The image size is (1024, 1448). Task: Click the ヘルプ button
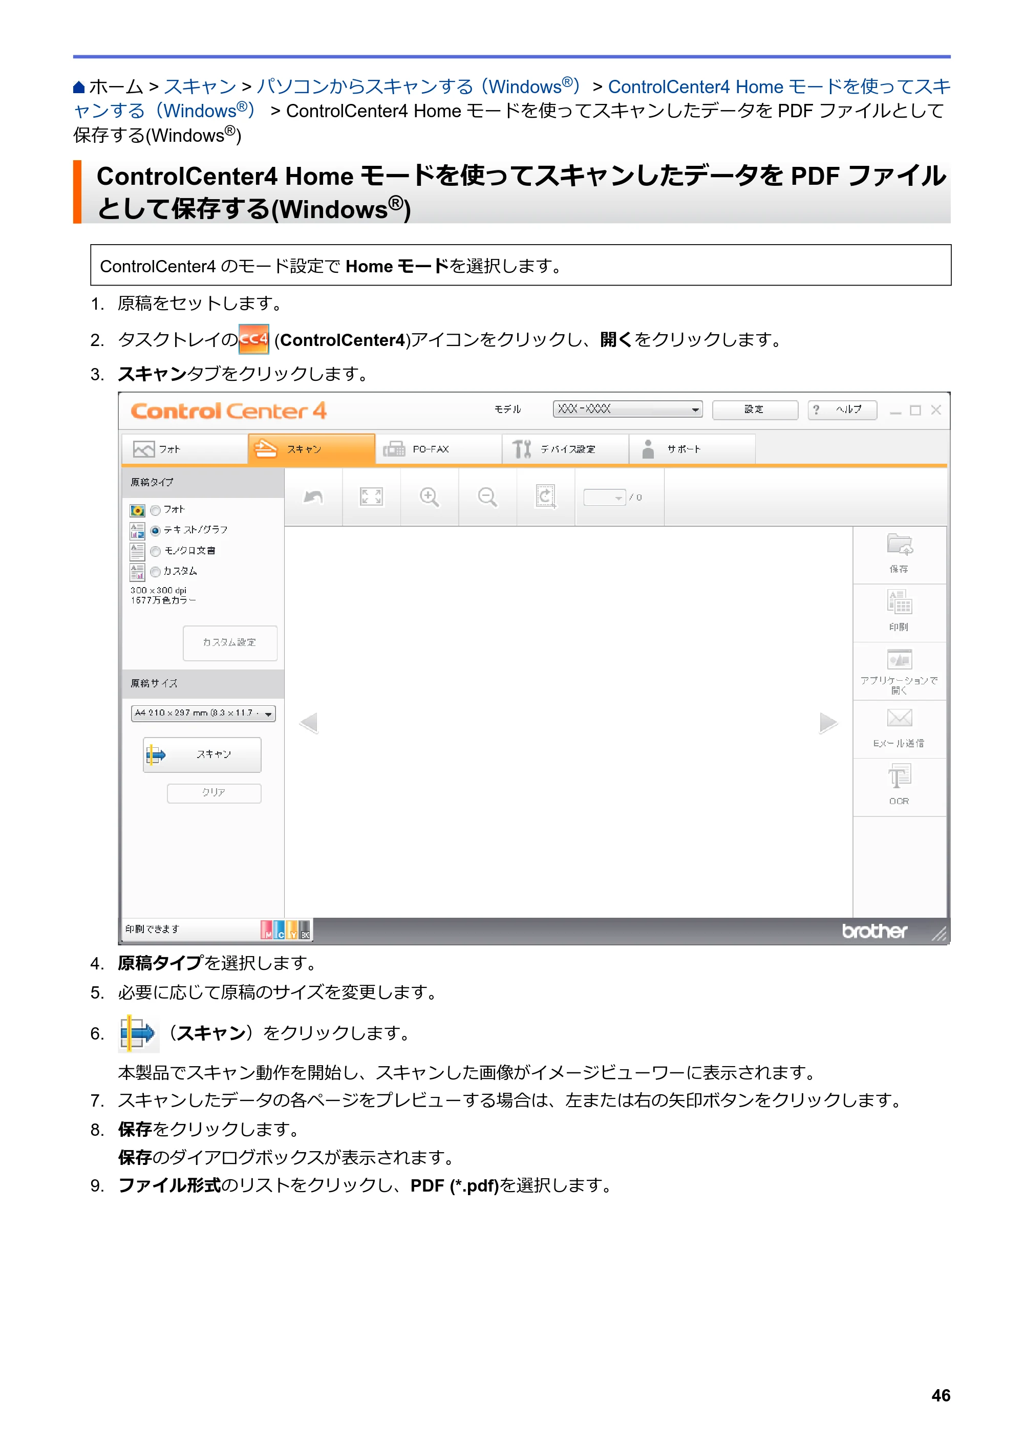pos(842,410)
